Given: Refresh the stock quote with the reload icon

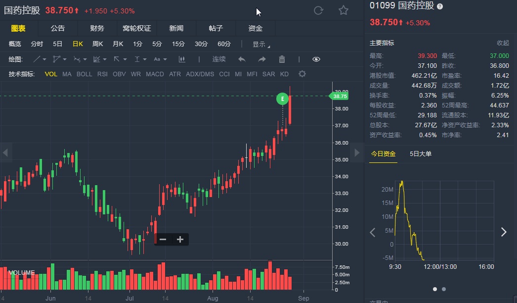Looking at the screenshot, I should [x=318, y=10].
